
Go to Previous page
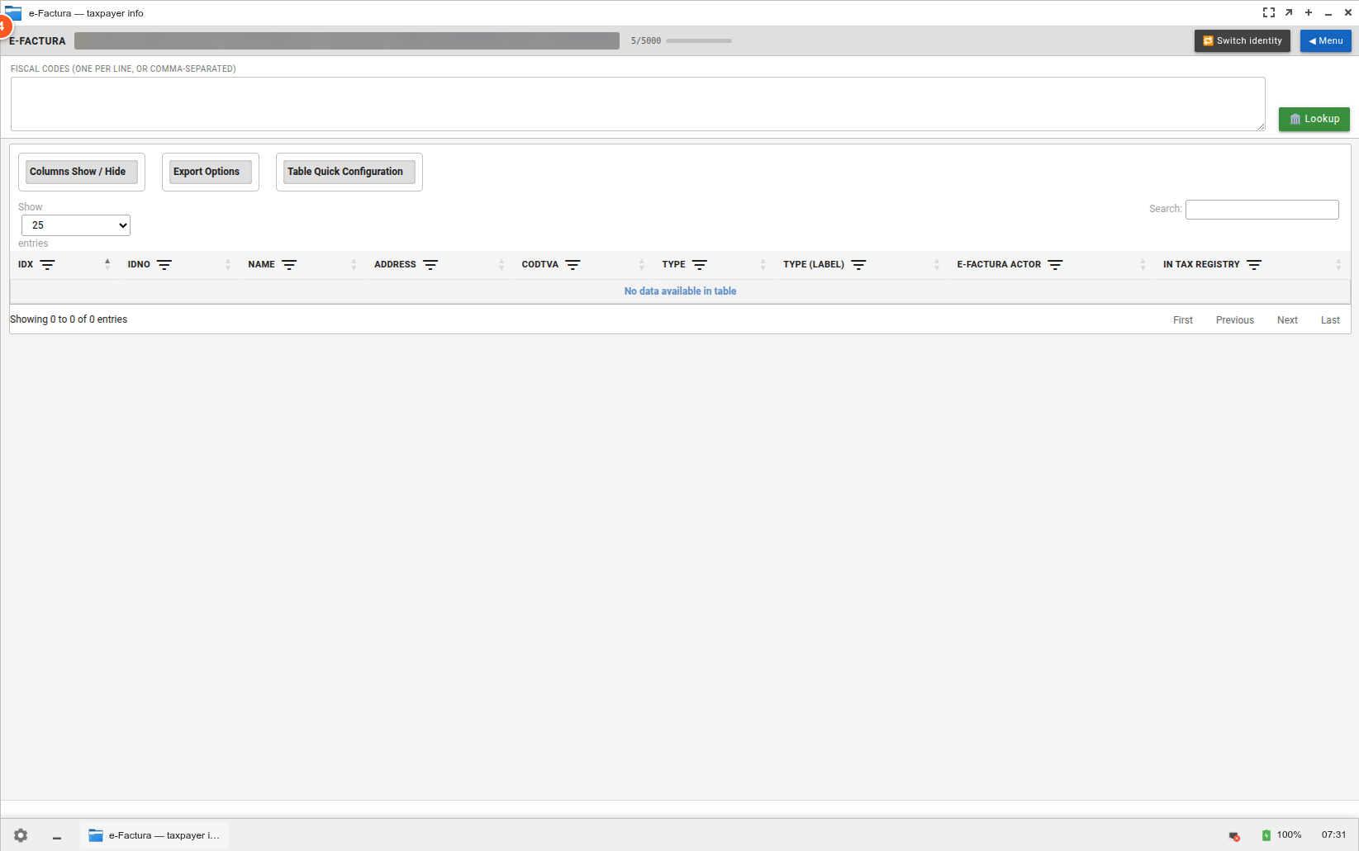(x=1235, y=320)
